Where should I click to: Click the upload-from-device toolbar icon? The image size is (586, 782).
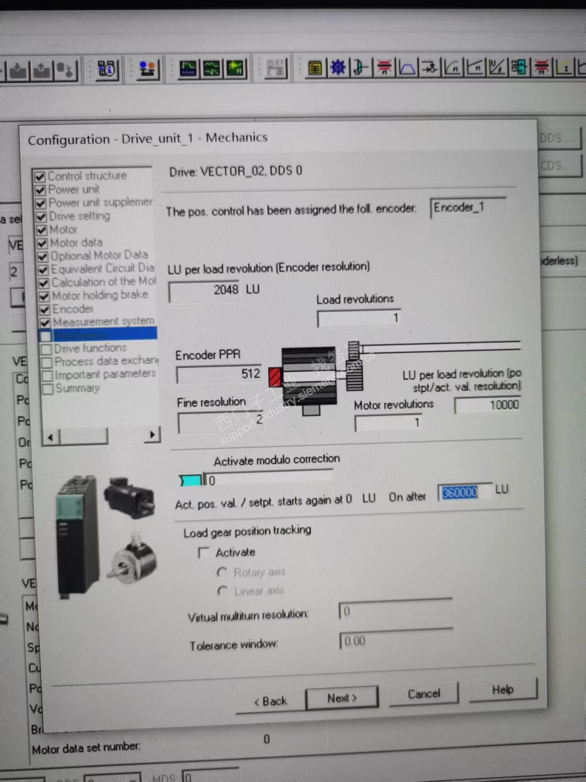click(x=41, y=71)
